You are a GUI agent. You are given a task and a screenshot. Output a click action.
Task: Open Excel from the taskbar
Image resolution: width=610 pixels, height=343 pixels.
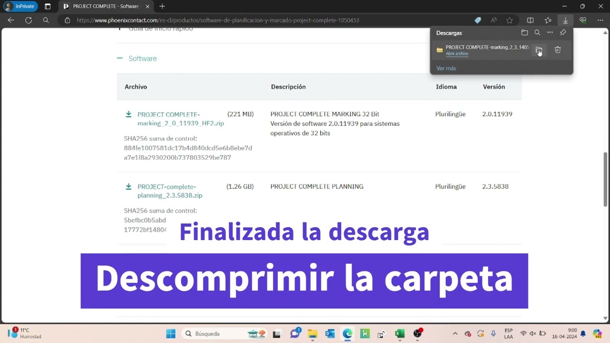400,333
